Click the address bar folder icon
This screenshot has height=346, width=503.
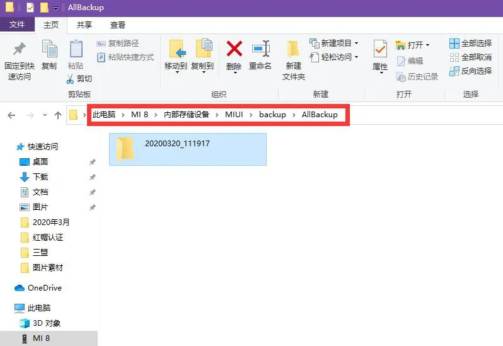pos(74,115)
